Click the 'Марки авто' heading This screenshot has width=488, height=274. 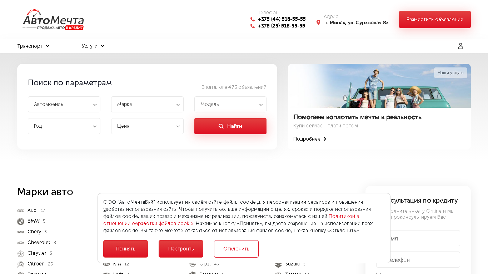pos(45,192)
